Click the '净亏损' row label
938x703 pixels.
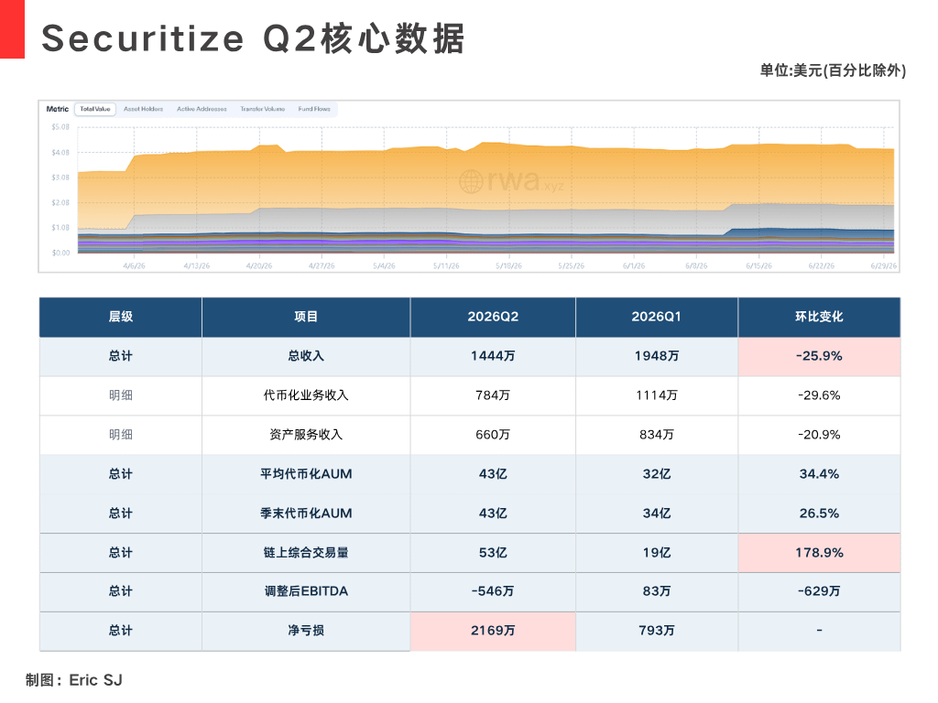point(306,631)
